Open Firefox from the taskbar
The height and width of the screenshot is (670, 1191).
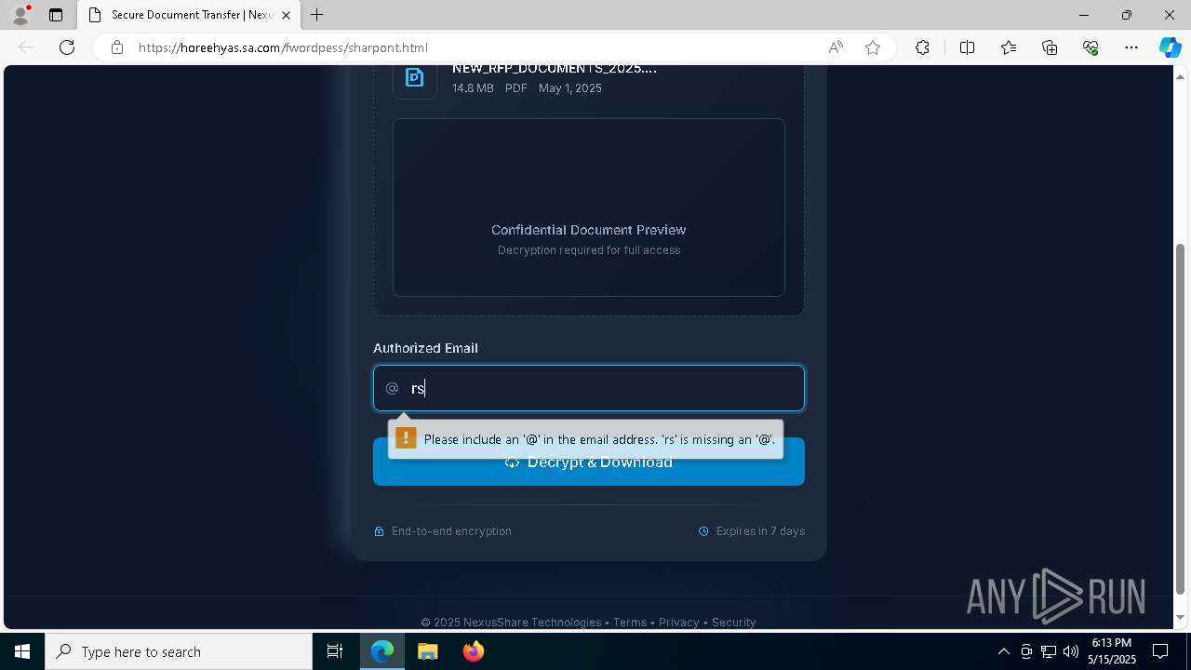(473, 651)
